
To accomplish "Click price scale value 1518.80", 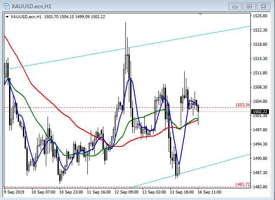I will click(x=260, y=44).
